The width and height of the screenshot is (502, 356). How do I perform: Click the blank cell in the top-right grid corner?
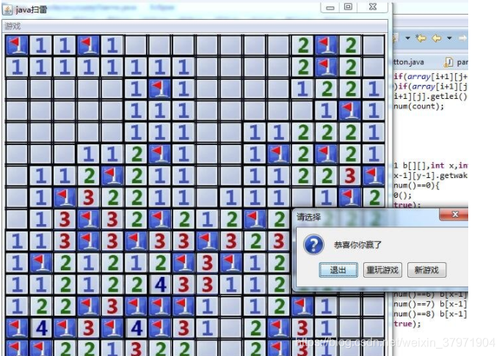point(374,45)
